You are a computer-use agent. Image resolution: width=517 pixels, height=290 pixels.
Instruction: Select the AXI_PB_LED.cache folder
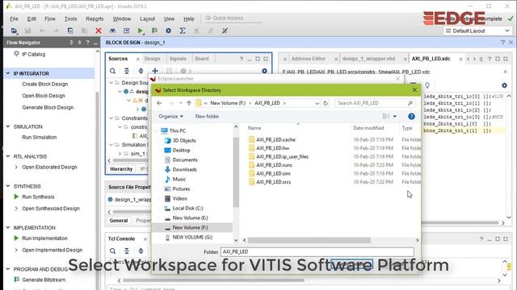[275, 139]
